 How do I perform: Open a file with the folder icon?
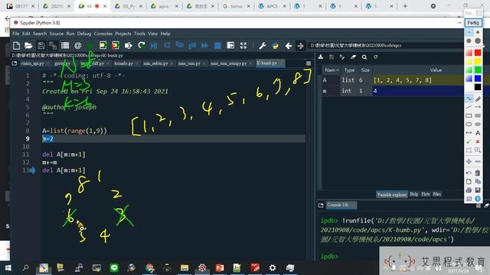(28, 46)
